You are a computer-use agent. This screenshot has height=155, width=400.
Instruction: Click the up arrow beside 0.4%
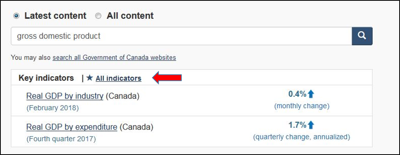tap(311, 94)
